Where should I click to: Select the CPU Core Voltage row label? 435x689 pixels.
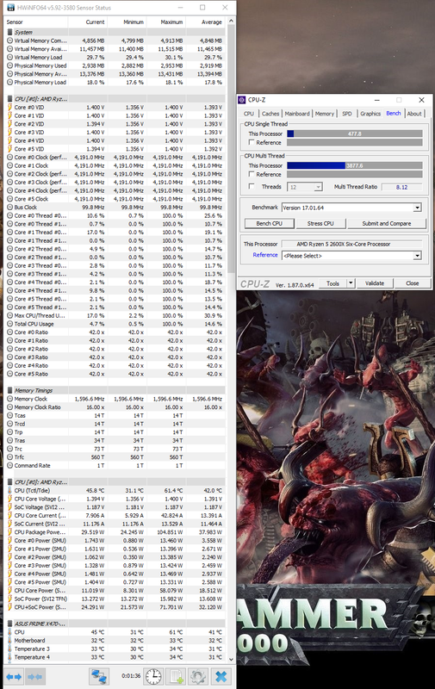click(x=40, y=499)
